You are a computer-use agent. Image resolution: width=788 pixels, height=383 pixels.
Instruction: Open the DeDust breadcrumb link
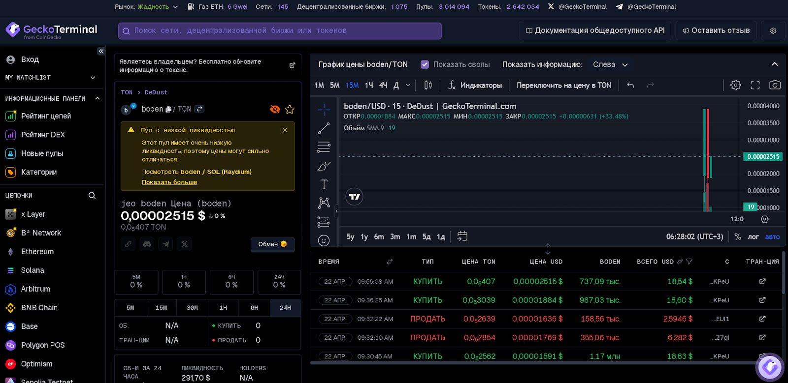(156, 92)
